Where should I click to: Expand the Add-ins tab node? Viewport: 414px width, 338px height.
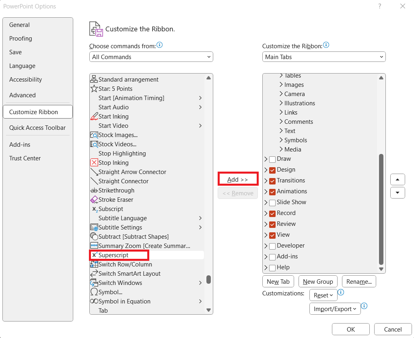click(x=266, y=256)
